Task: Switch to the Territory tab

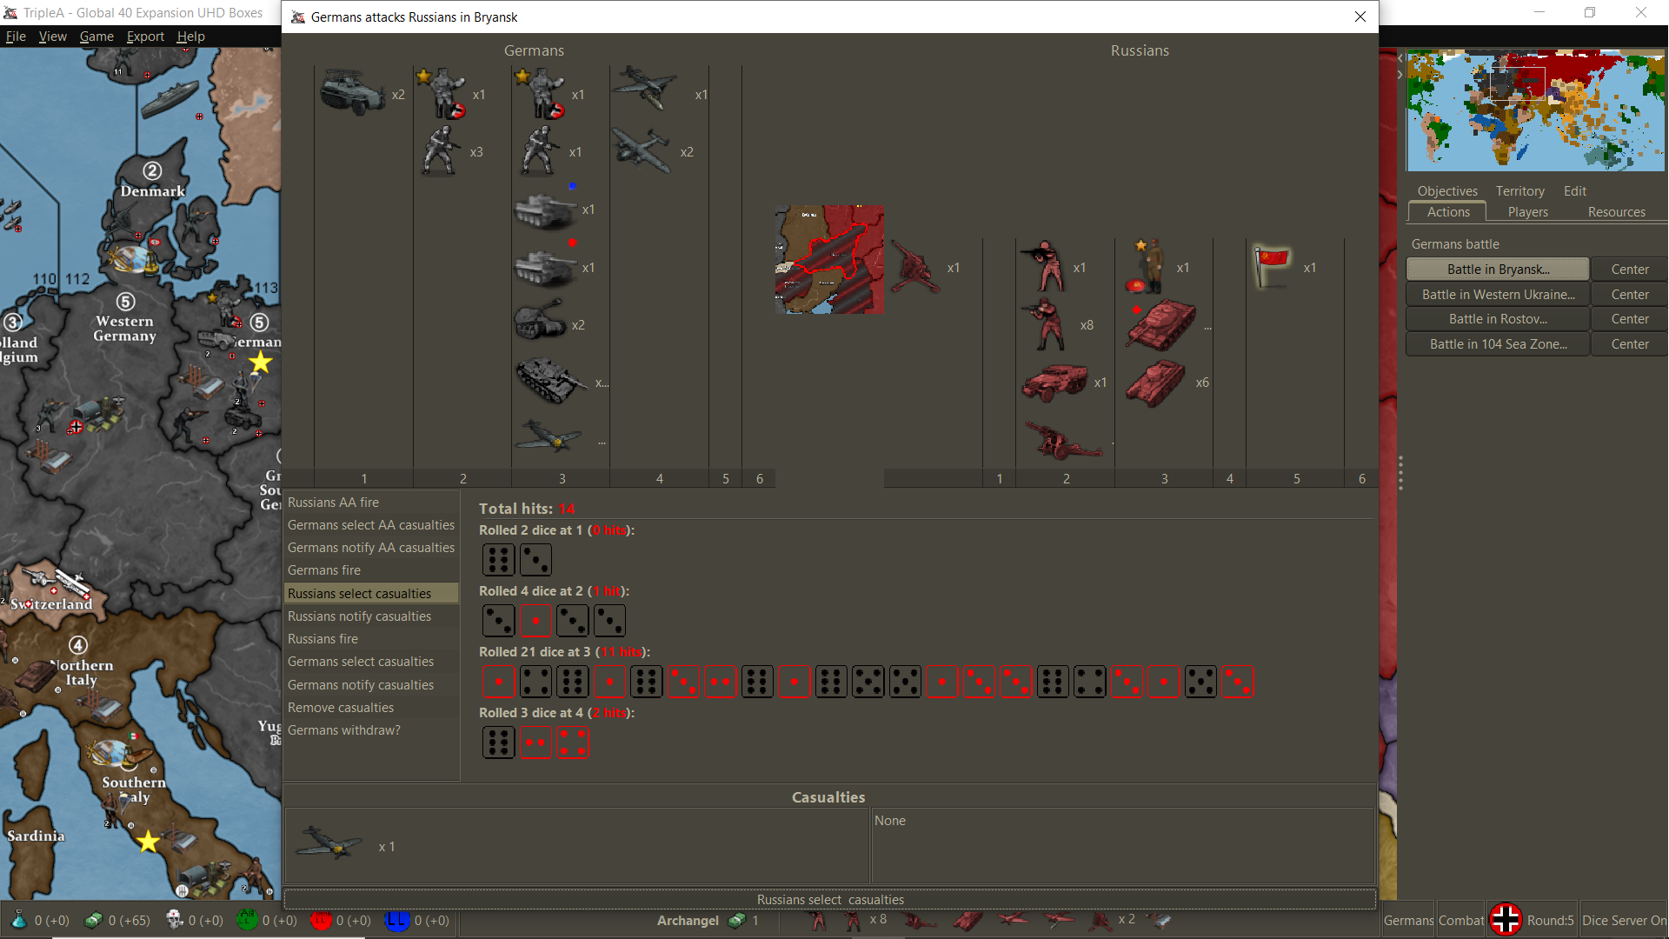Action: [1519, 191]
